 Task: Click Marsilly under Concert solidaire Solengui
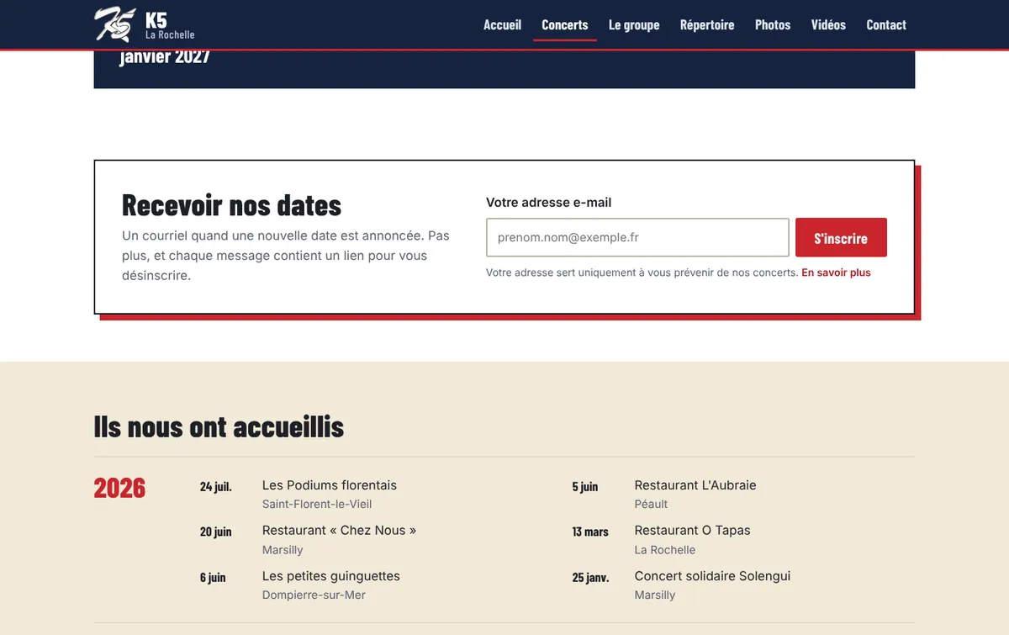[655, 595]
